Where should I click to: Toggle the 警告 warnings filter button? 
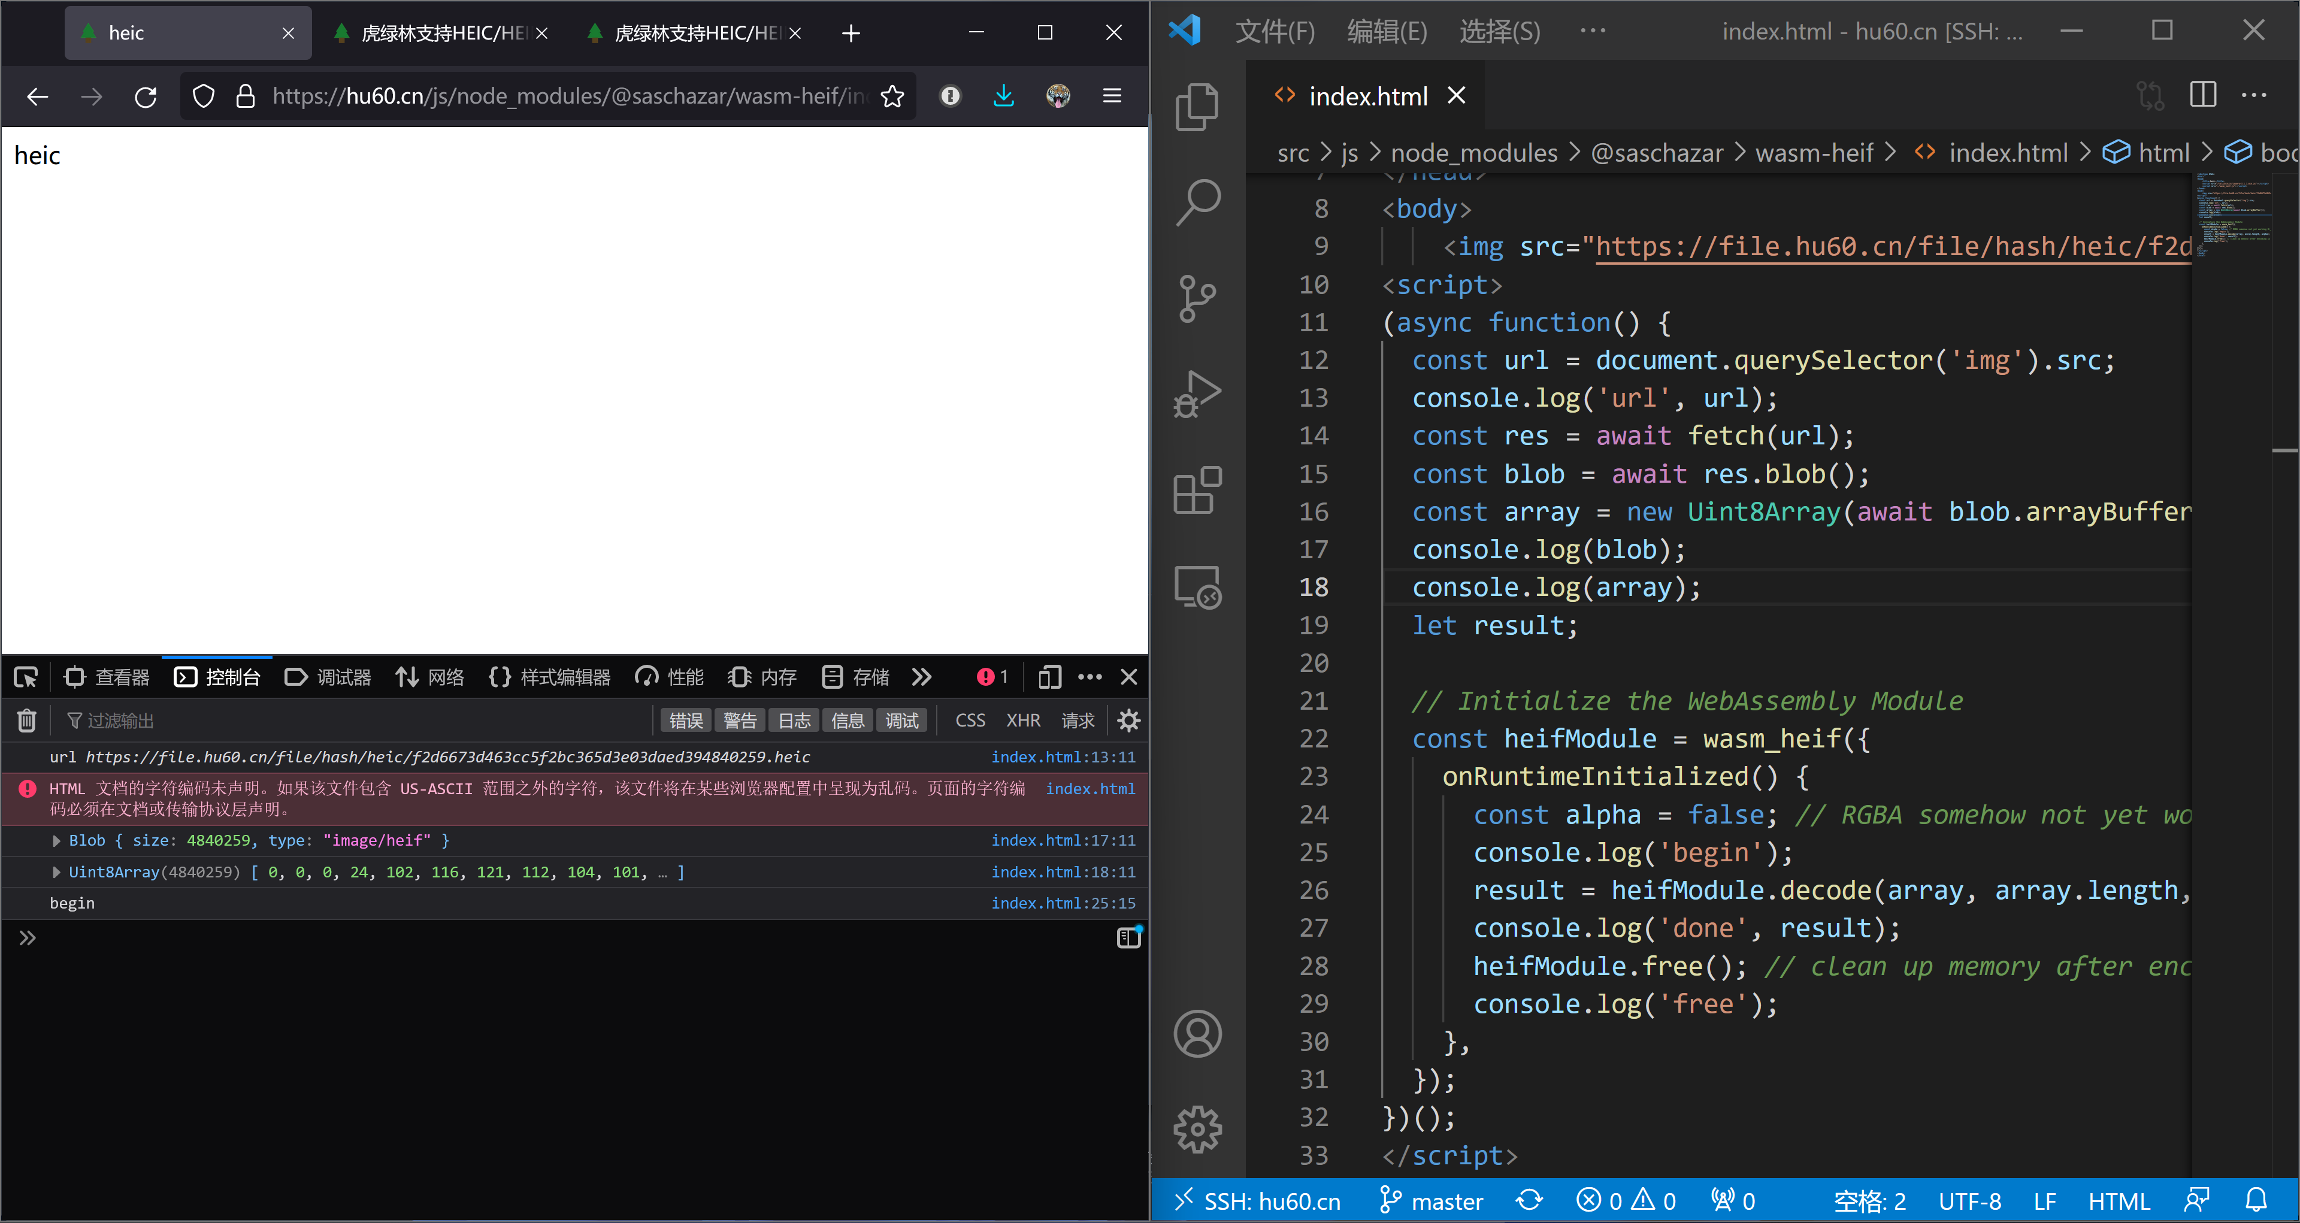pyautogui.click(x=739, y=721)
